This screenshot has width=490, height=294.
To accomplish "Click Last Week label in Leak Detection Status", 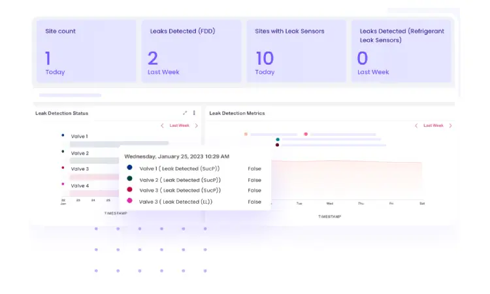I will click(180, 125).
